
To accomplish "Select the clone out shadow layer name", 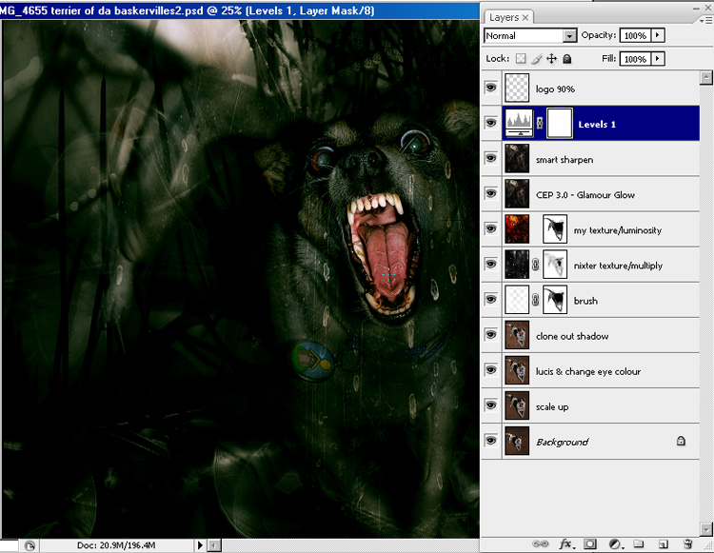I will coord(572,336).
